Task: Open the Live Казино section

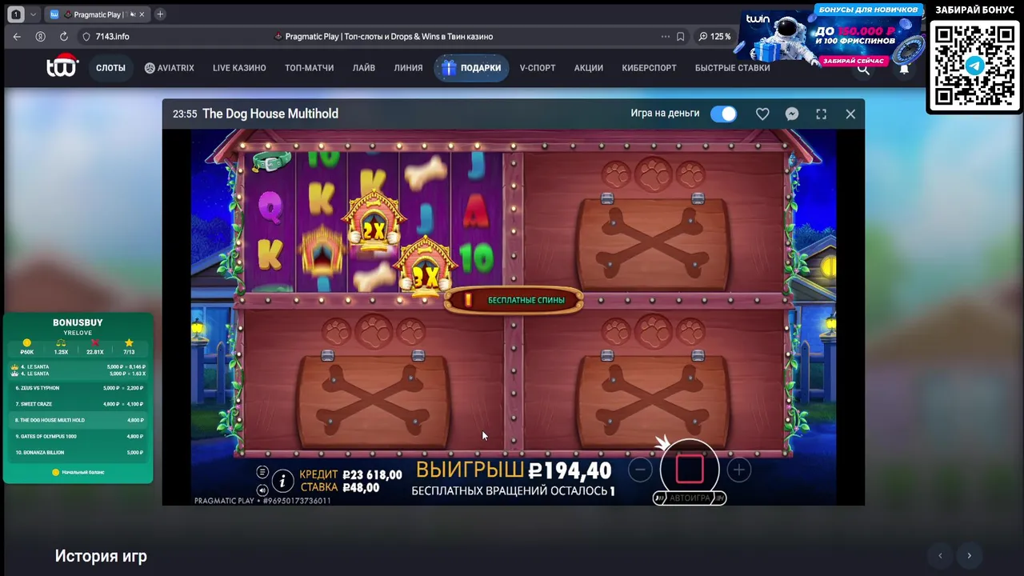Action: point(239,68)
